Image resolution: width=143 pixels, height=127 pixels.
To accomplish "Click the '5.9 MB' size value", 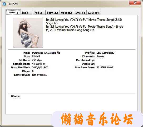I will [x=36, y=57].
